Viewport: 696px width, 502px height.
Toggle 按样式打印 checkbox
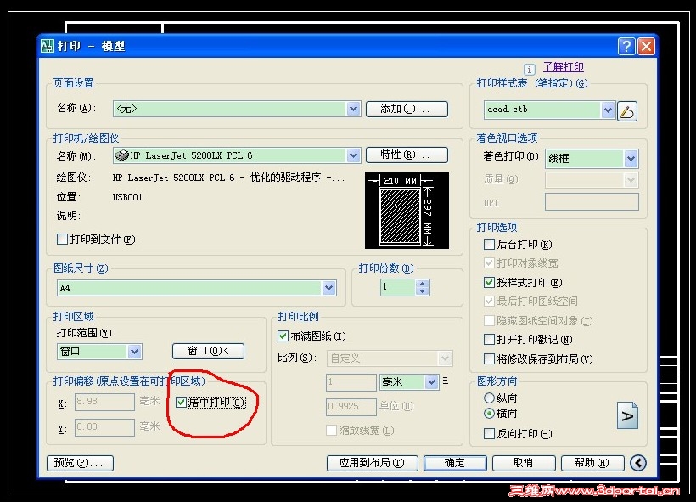489,283
